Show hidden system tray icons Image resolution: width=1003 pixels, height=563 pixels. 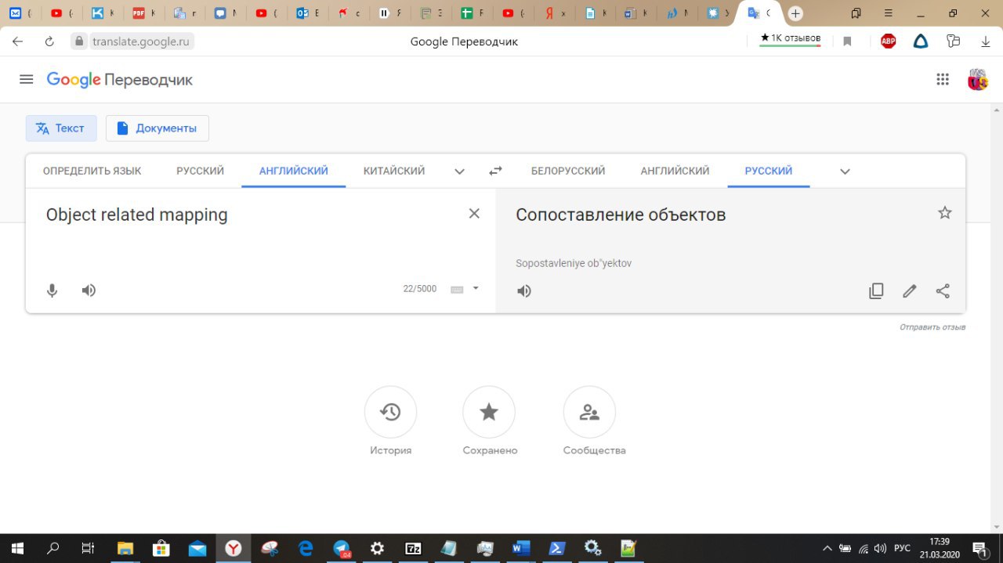(827, 549)
